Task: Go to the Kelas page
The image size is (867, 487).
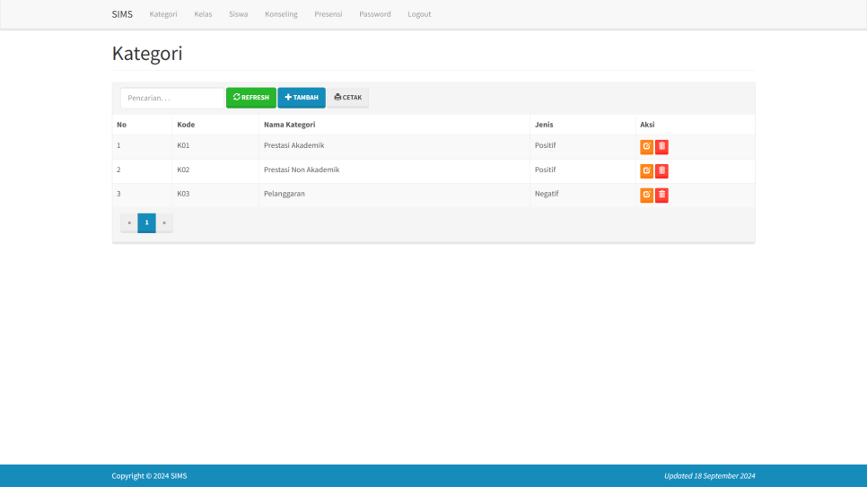Action: click(203, 14)
